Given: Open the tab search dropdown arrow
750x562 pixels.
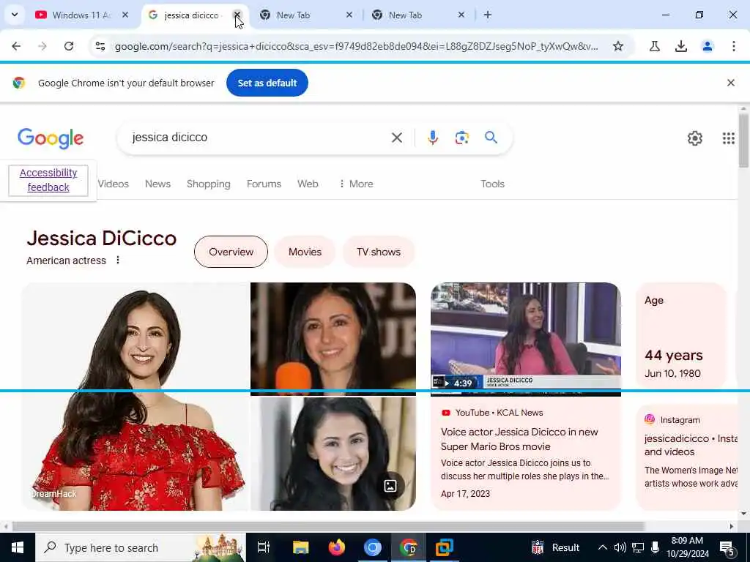Looking at the screenshot, I should [15, 15].
